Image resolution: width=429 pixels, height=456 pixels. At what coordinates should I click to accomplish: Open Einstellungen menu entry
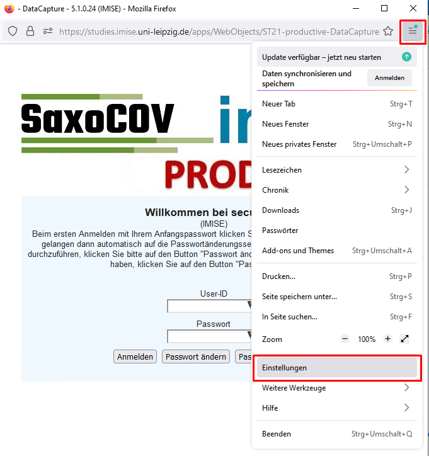click(x=337, y=368)
